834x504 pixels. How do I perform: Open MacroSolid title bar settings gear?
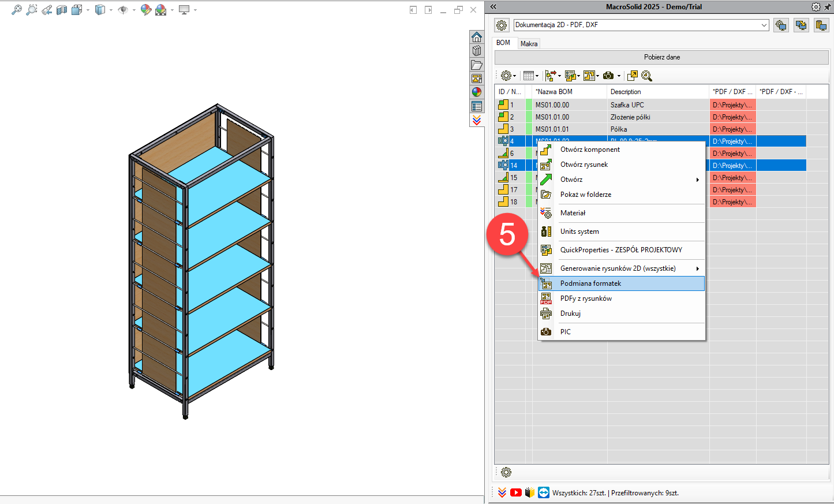click(816, 7)
